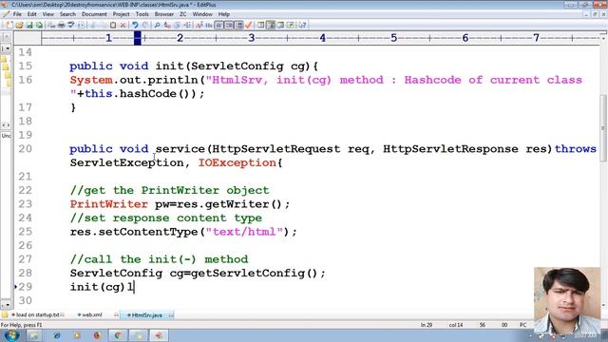The height and width of the screenshot is (342, 608).
Task: Open Internet Explorer from the taskbar
Action: point(57,335)
